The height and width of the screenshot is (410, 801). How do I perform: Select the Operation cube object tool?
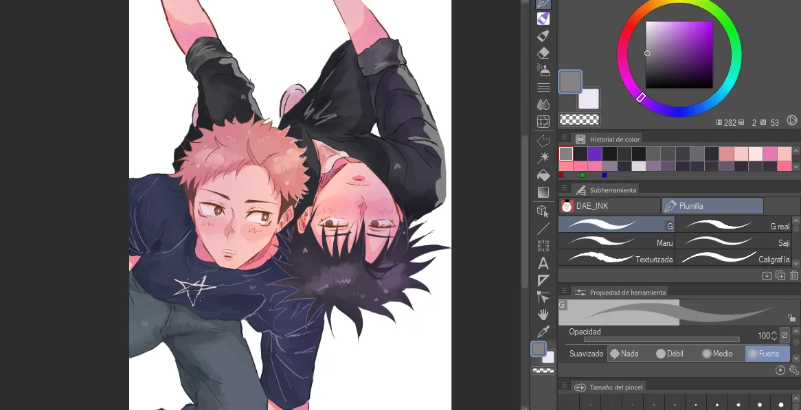[543, 211]
